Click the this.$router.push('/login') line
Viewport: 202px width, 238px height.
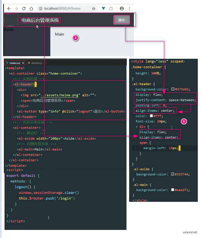pyautogui.click(x=47, y=198)
